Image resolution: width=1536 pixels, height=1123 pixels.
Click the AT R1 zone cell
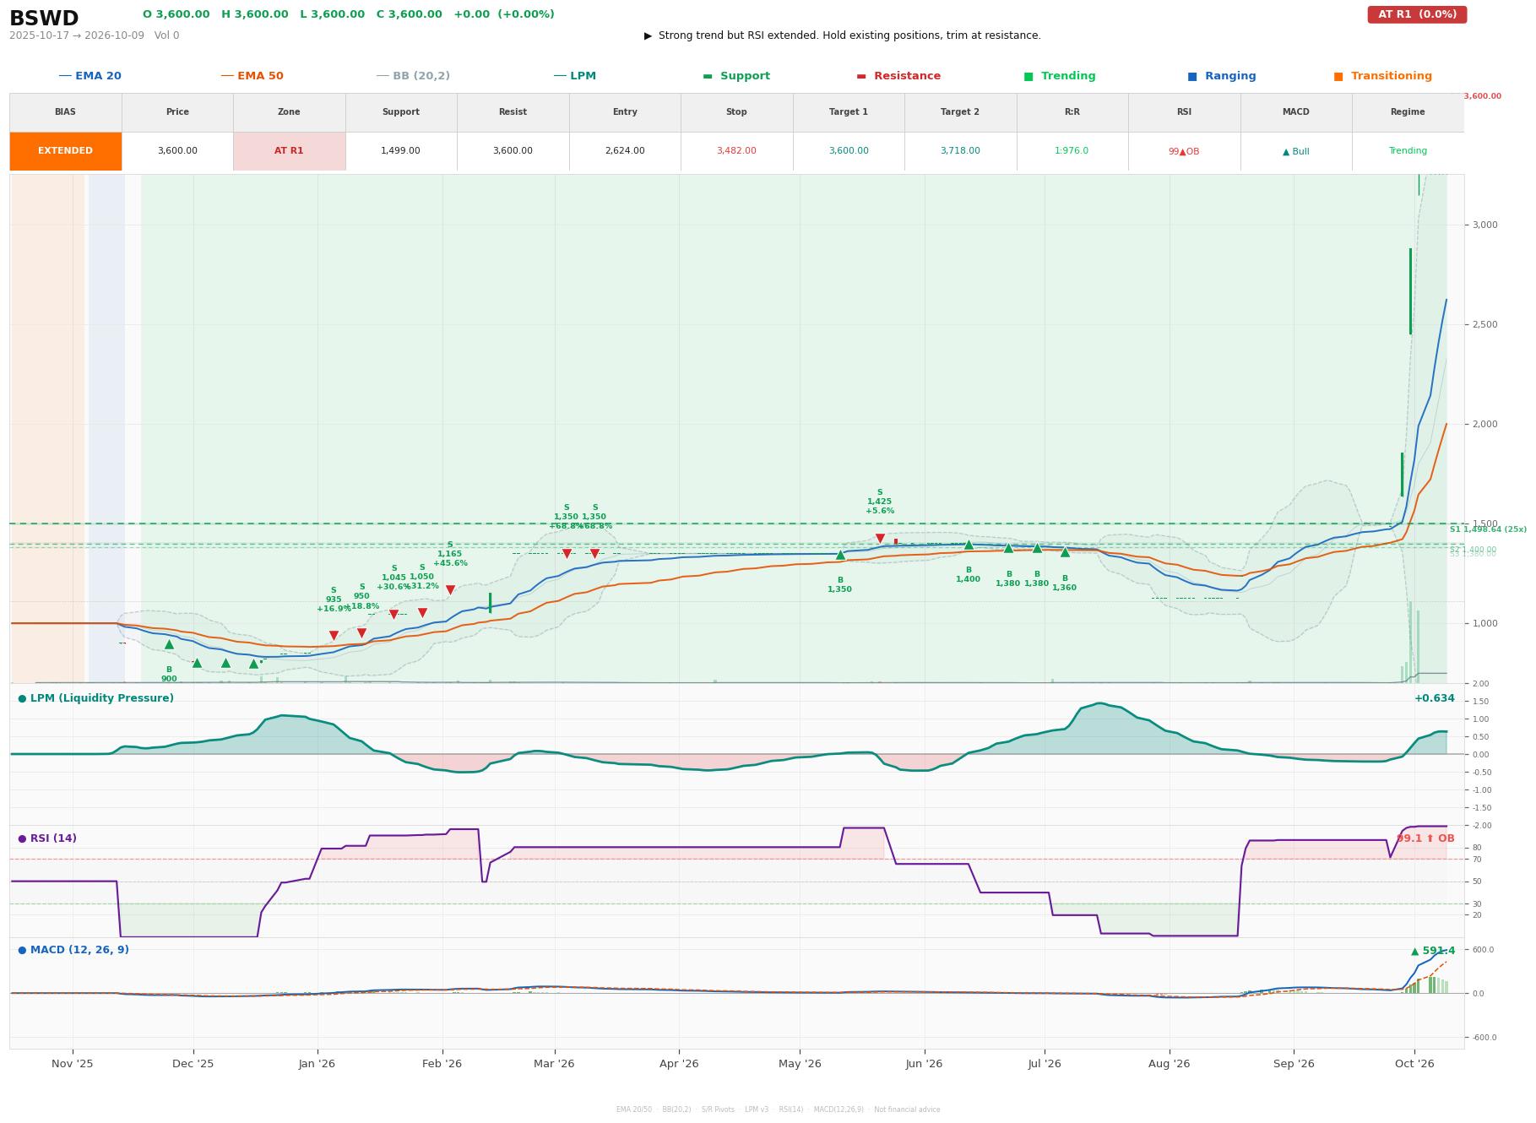(289, 151)
